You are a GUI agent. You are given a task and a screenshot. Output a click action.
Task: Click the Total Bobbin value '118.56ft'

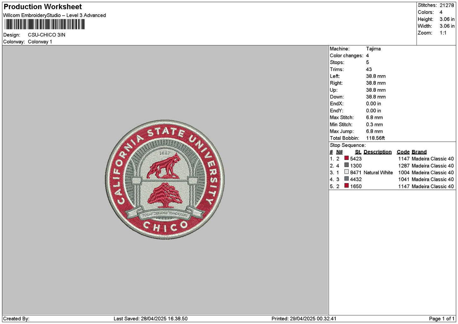(x=376, y=138)
